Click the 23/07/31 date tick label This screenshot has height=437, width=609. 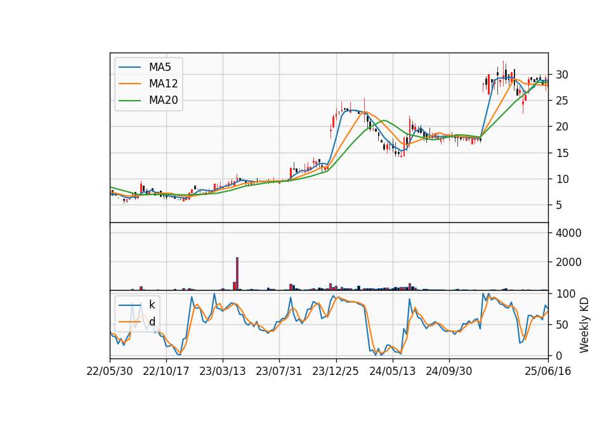point(279,371)
